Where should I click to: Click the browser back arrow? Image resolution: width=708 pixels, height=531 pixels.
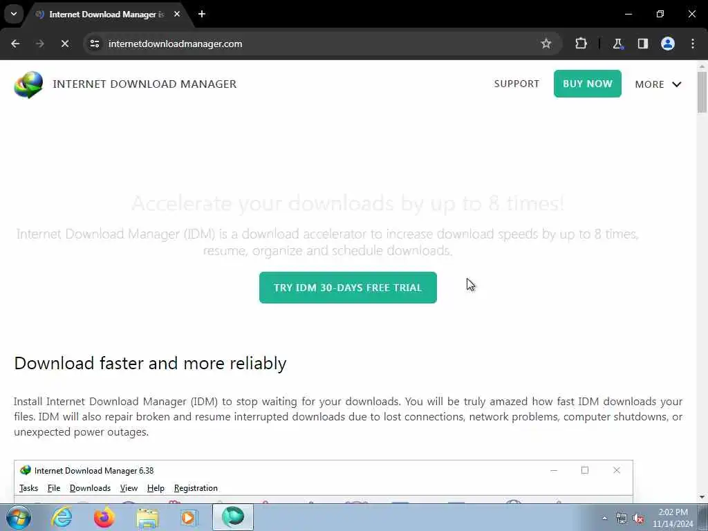[x=15, y=44]
